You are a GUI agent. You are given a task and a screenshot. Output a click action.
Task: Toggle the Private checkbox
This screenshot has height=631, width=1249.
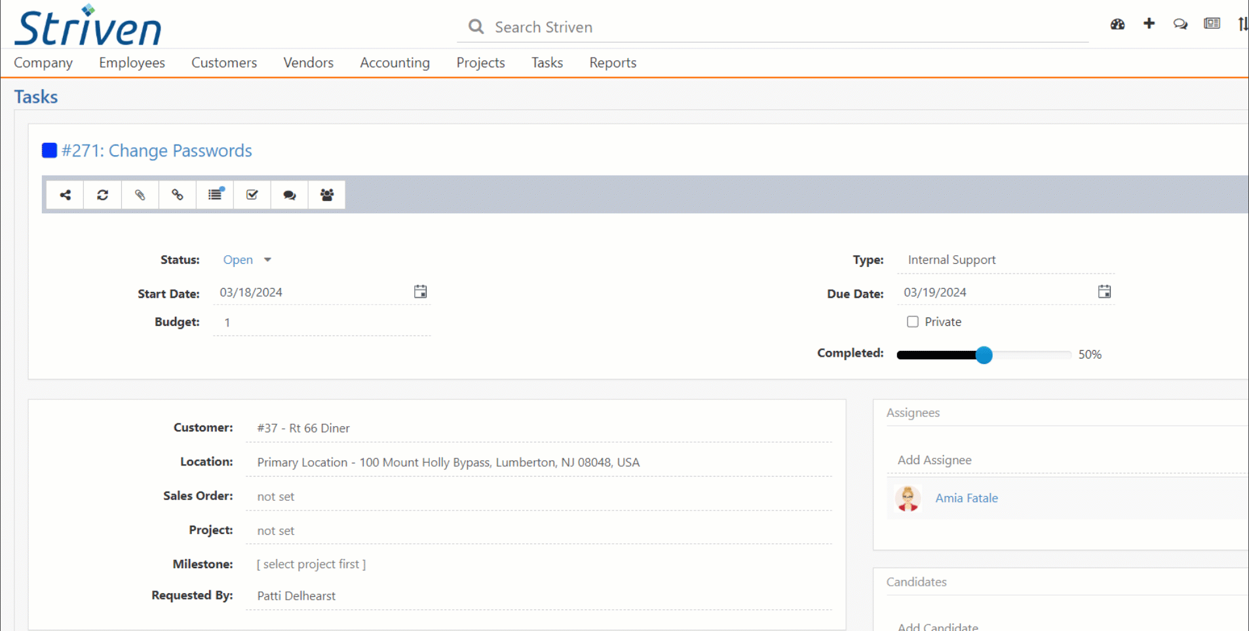point(912,321)
